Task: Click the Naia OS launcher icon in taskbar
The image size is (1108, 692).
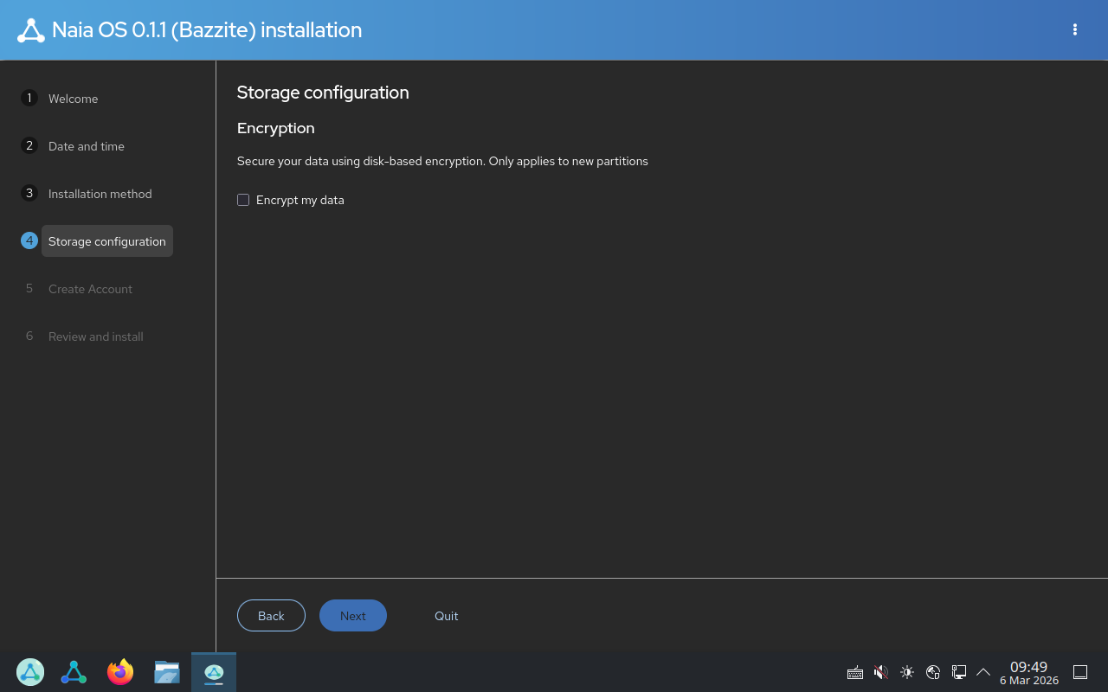Action: (29, 672)
